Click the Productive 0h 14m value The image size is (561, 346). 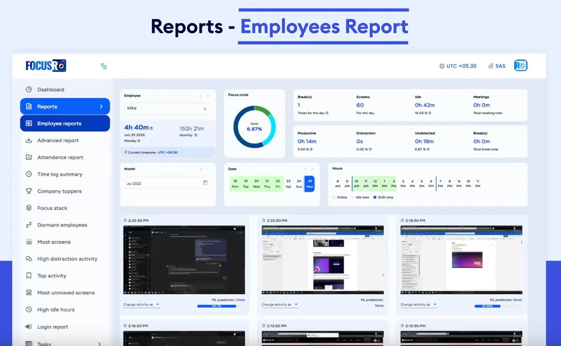(x=307, y=142)
